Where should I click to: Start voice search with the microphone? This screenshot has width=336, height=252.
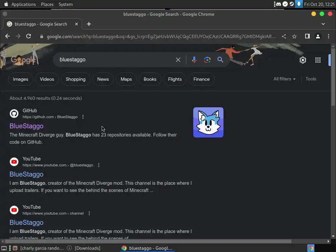click(x=194, y=60)
